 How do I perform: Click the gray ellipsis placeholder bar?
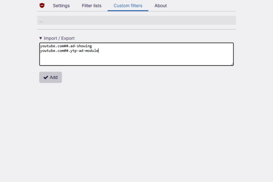pyautogui.click(x=136, y=20)
